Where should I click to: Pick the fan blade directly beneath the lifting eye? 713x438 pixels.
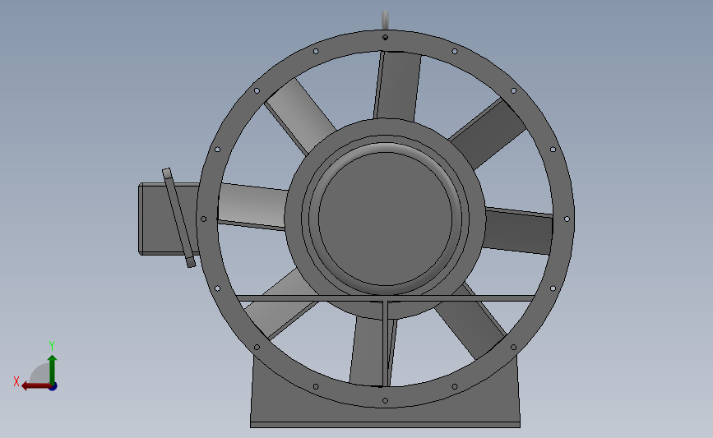click(x=397, y=85)
